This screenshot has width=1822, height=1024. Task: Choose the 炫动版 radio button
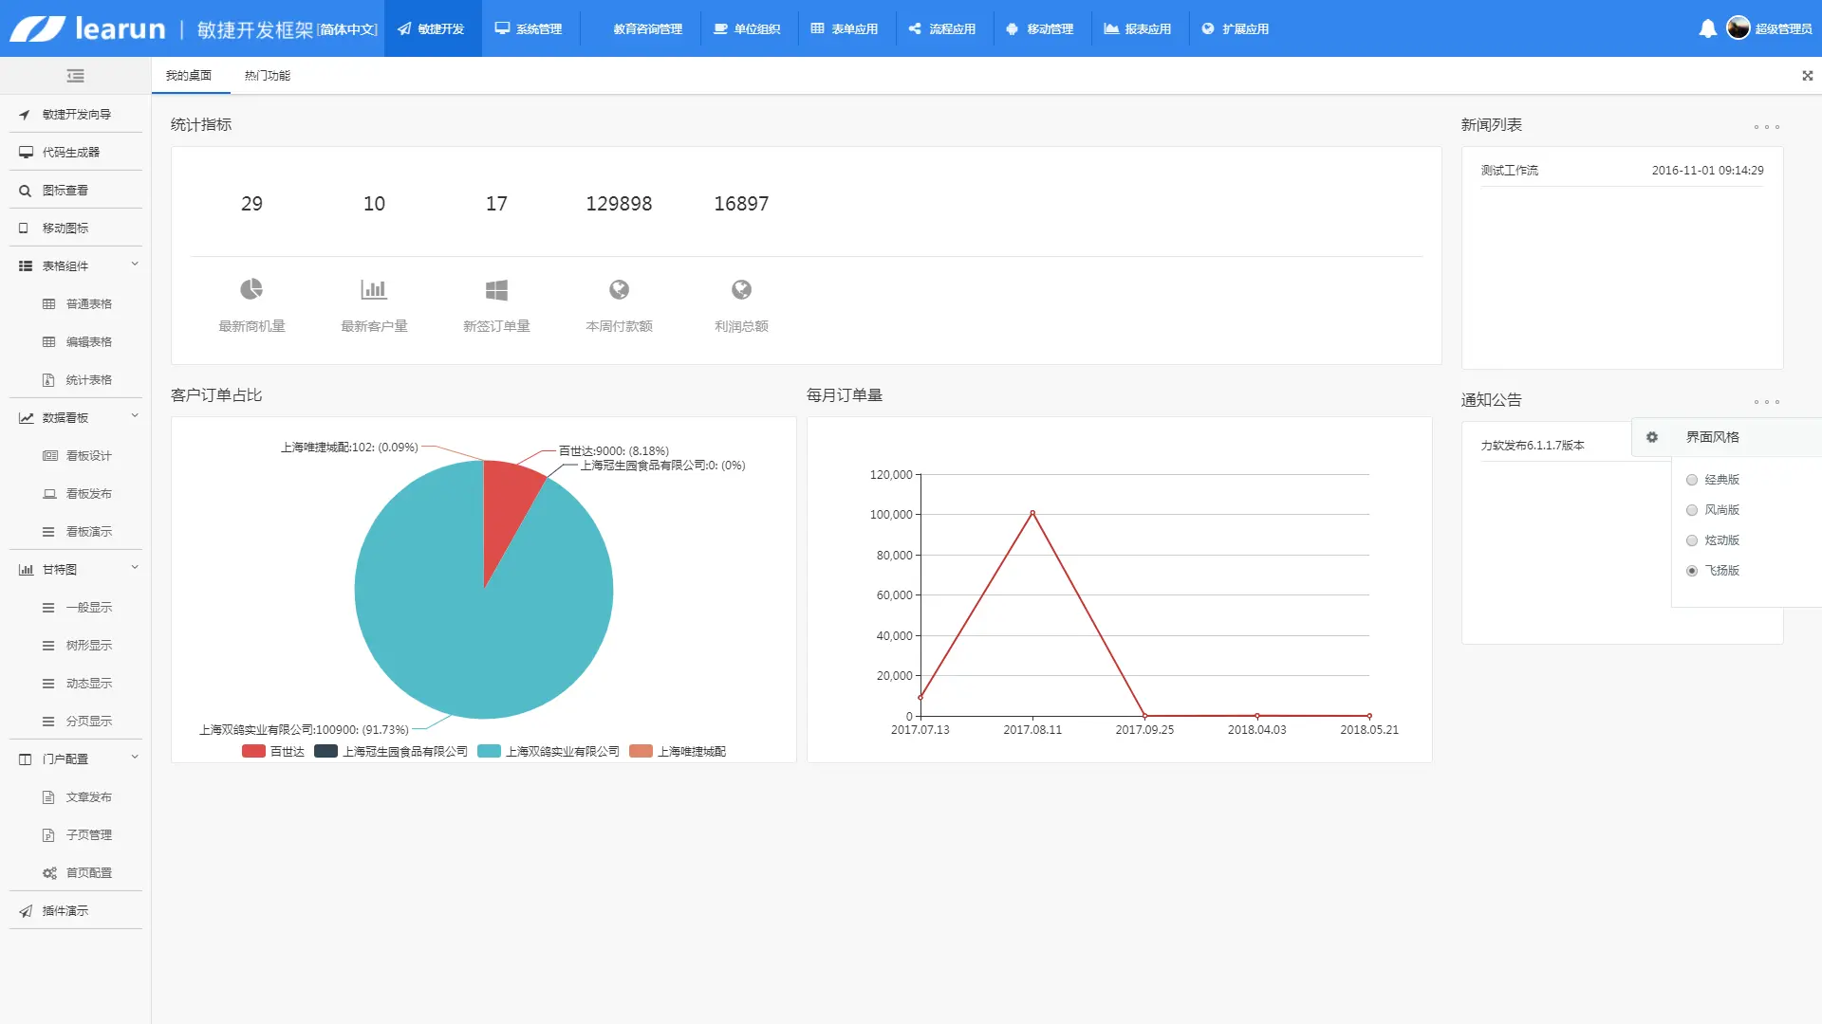(1691, 540)
